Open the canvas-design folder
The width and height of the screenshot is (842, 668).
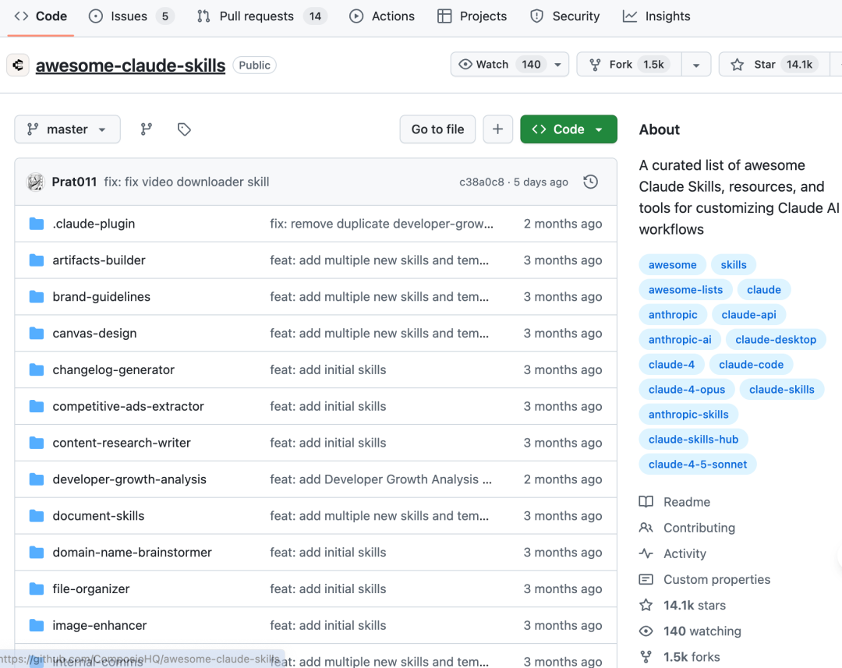pyautogui.click(x=94, y=334)
